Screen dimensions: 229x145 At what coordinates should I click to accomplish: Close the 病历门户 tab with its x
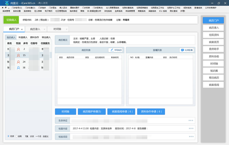tap(22, 29)
